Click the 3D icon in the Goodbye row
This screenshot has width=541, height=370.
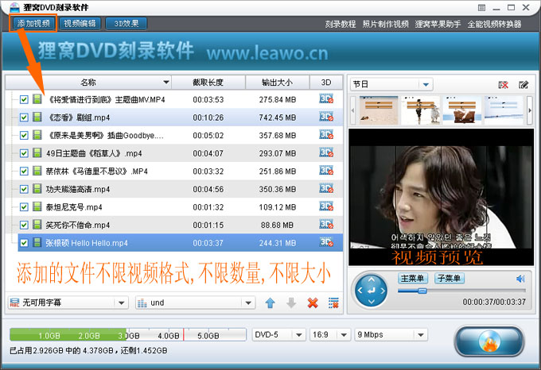click(326, 134)
